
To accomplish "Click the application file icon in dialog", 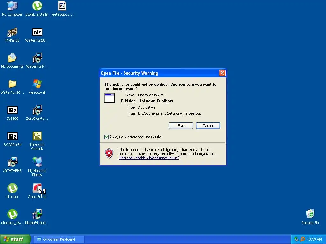I will pyautogui.click(x=110, y=98).
